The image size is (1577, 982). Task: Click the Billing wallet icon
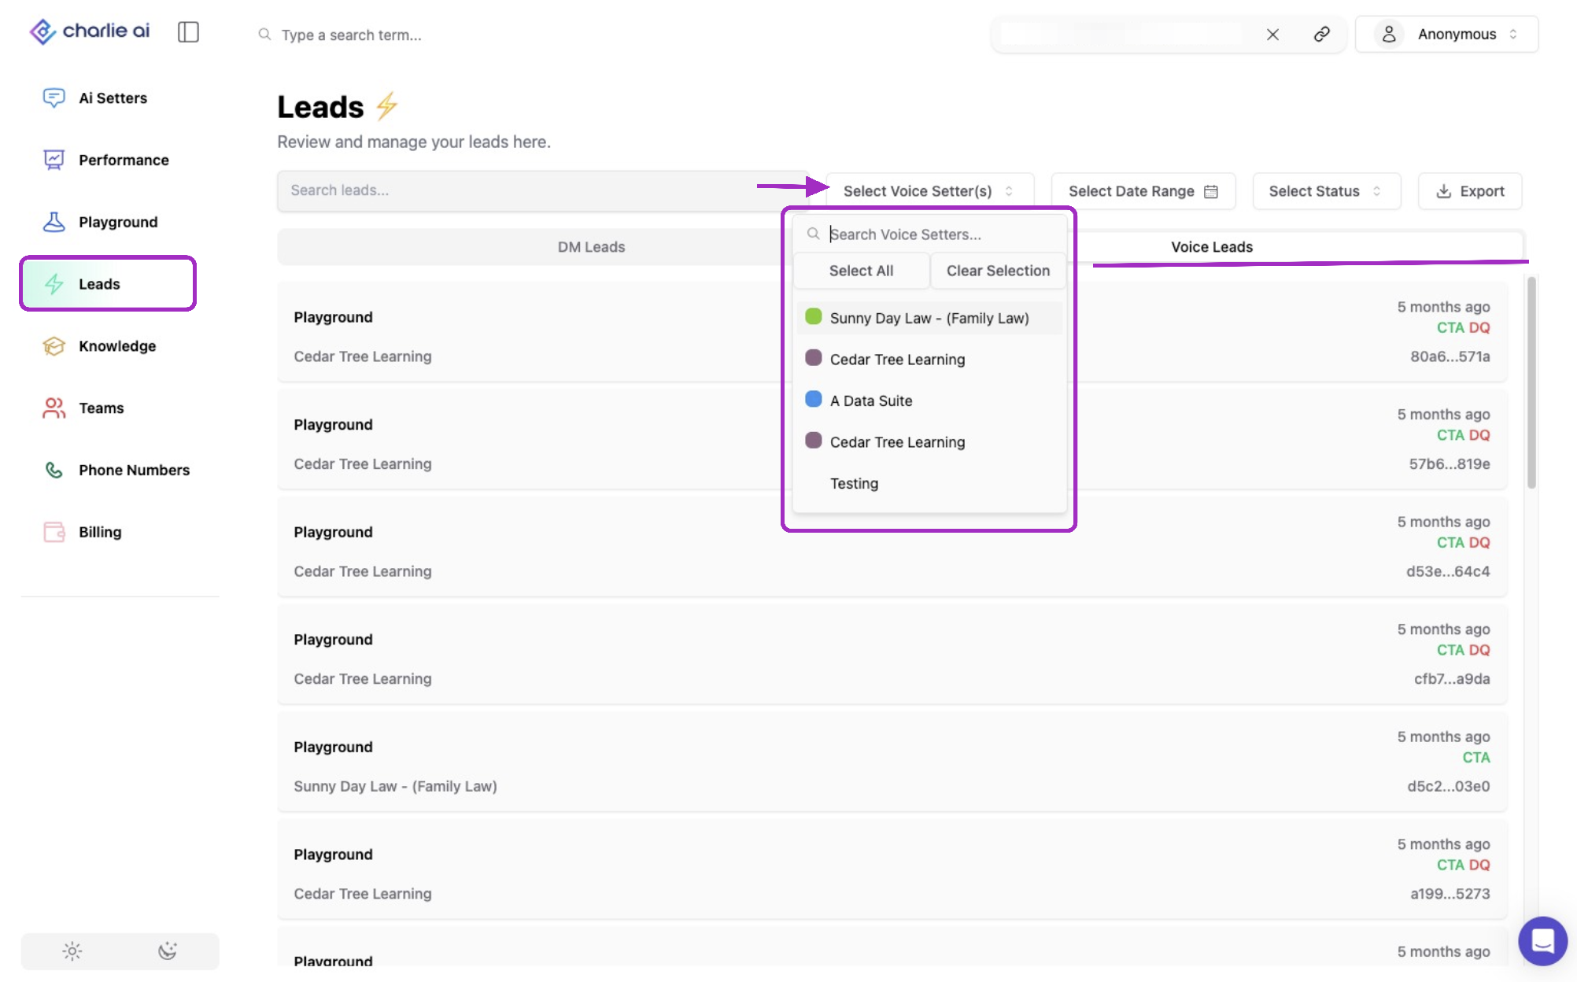coord(54,532)
